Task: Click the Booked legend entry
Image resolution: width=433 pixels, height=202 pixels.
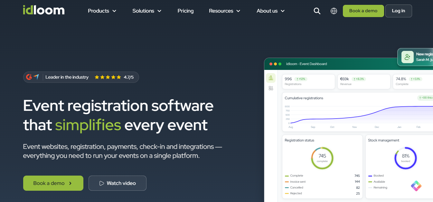Action: tap(376, 176)
